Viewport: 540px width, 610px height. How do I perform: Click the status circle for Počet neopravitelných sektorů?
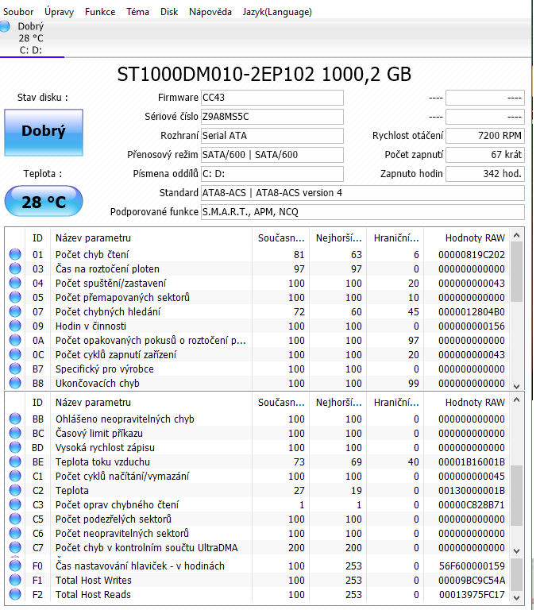click(15, 534)
